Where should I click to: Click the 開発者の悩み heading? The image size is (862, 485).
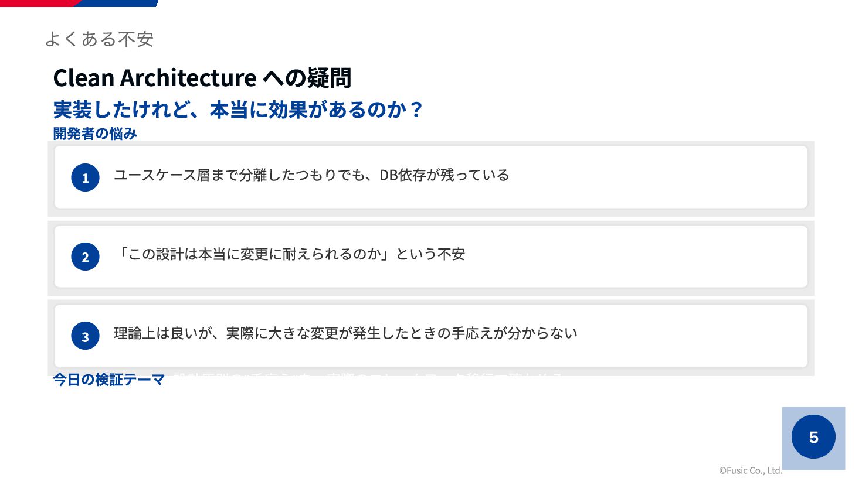click(x=95, y=134)
